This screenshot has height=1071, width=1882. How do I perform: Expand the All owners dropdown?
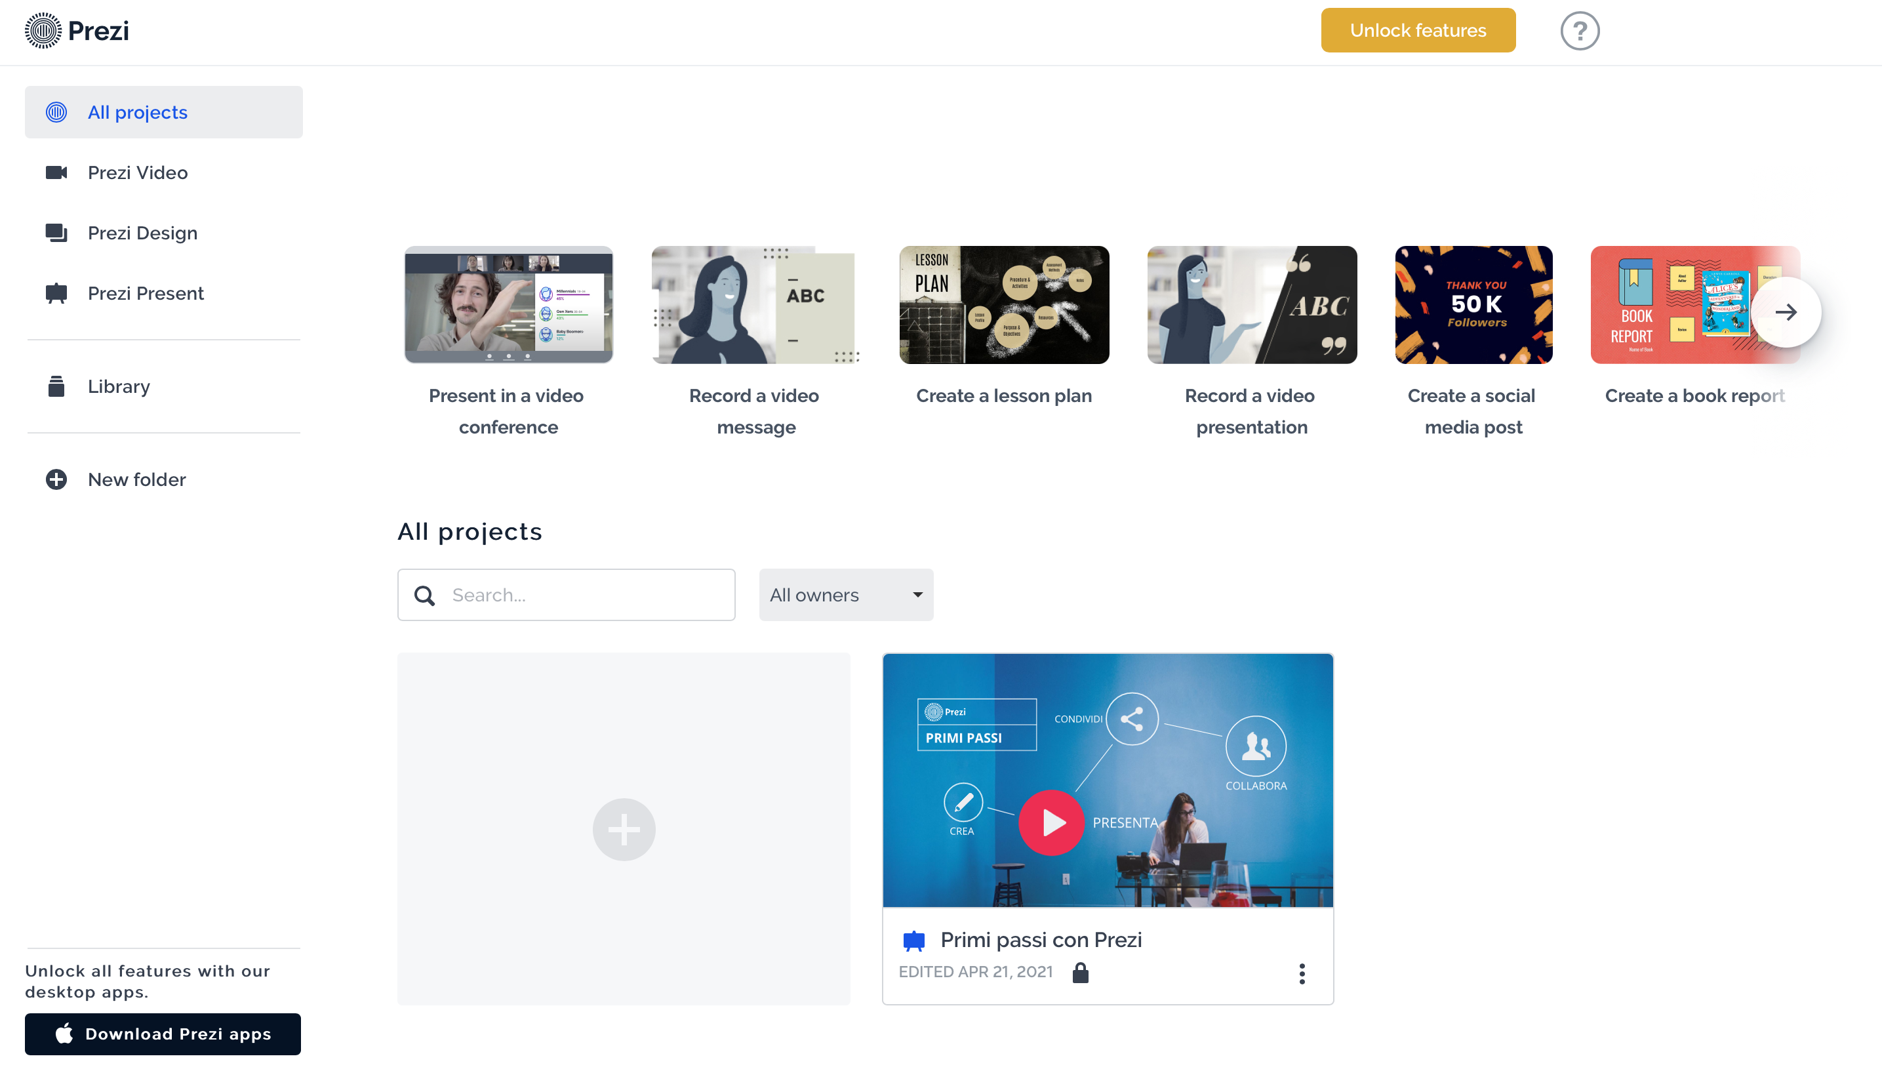point(846,594)
